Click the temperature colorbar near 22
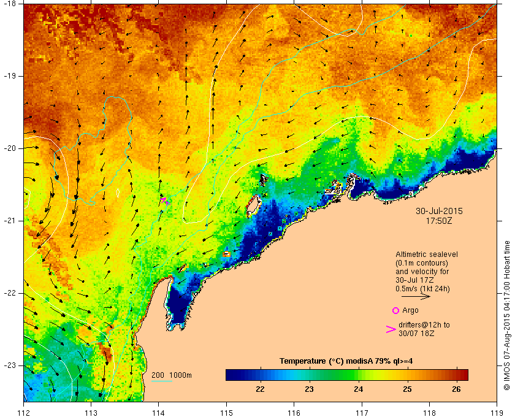This screenshot has height=417, width=515. pyautogui.click(x=260, y=375)
